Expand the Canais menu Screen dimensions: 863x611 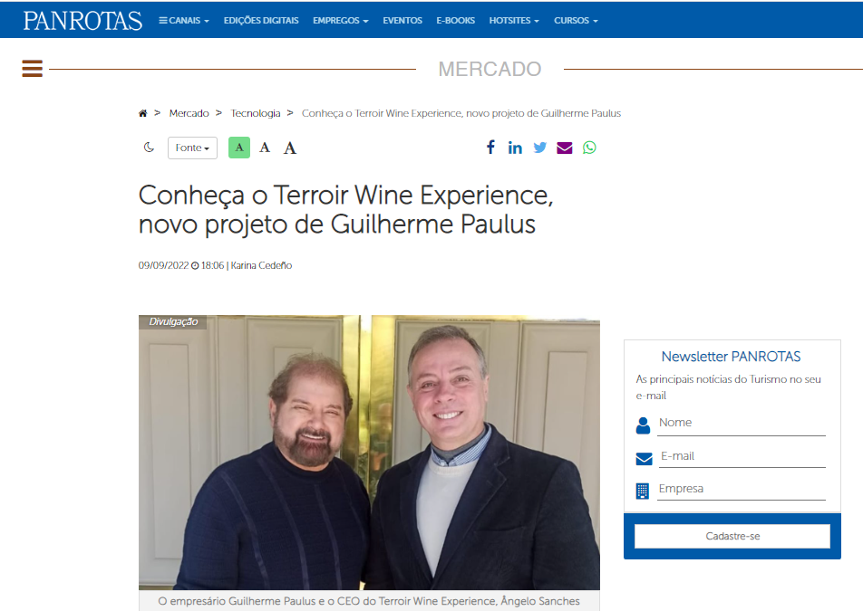click(x=184, y=21)
